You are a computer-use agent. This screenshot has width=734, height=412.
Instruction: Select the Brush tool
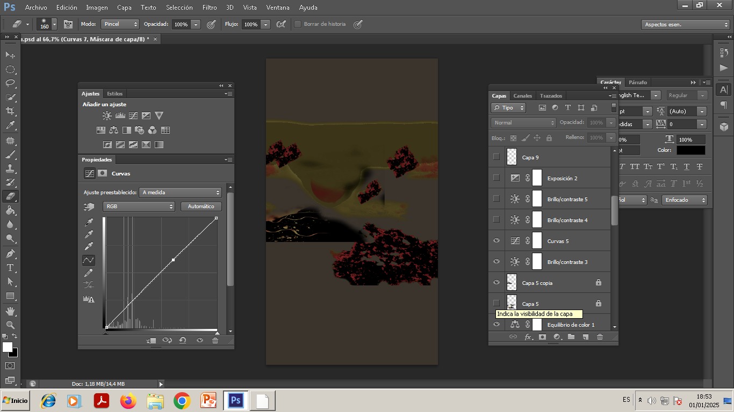tap(10, 154)
